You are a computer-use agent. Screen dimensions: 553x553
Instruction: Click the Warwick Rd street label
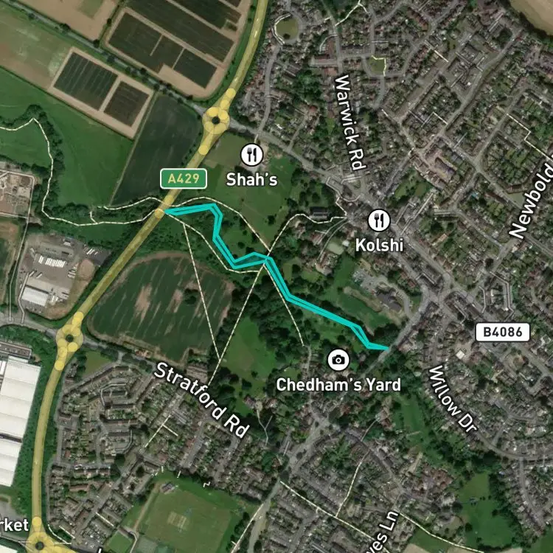point(349,122)
